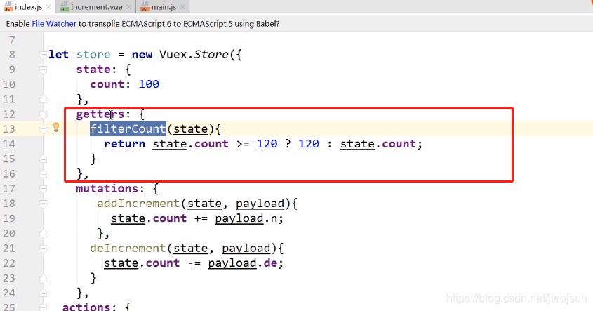The height and width of the screenshot is (311, 593).
Task: Close the index.js tab
Action: click(x=48, y=7)
